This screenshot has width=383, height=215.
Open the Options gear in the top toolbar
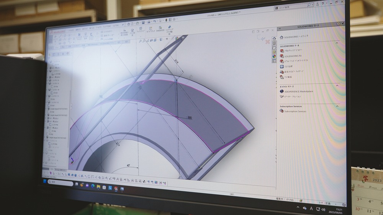point(174,19)
